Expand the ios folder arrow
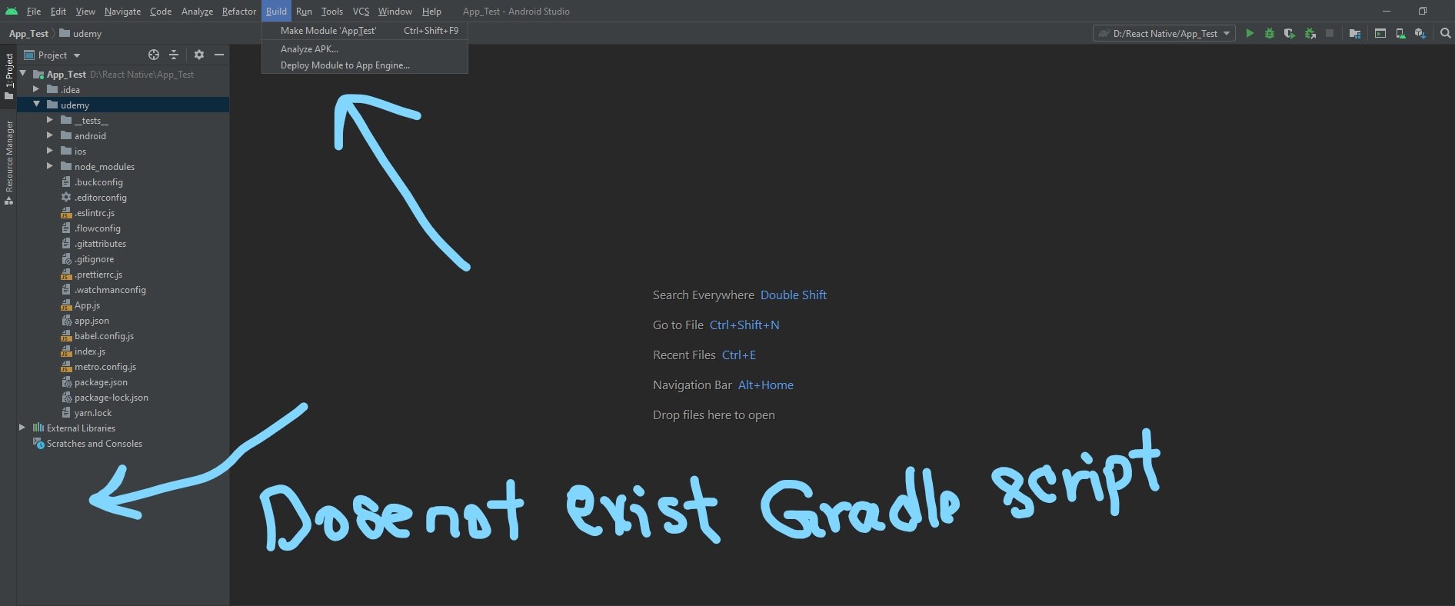Image resolution: width=1455 pixels, height=606 pixels. 49,151
